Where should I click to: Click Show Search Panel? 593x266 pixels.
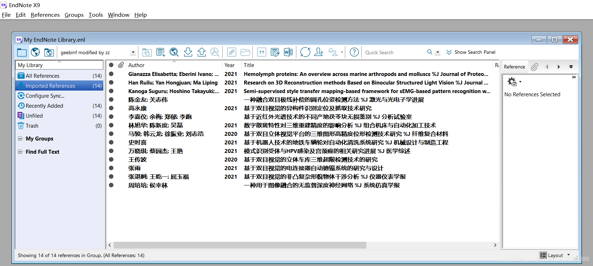[x=471, y=52]
